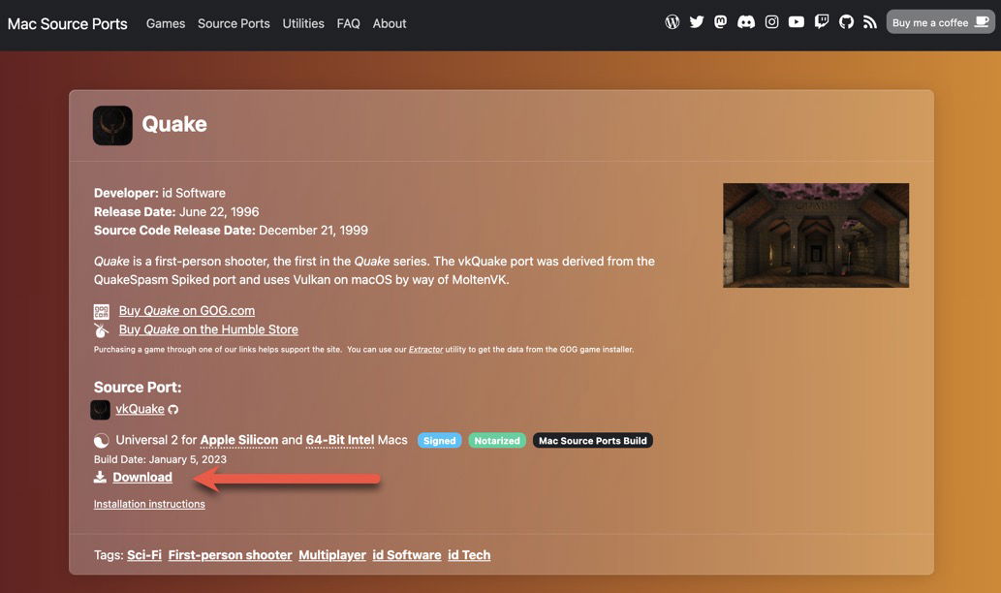
Task: Click the Twitch icon in the header
Action: (x=820, y=19)
